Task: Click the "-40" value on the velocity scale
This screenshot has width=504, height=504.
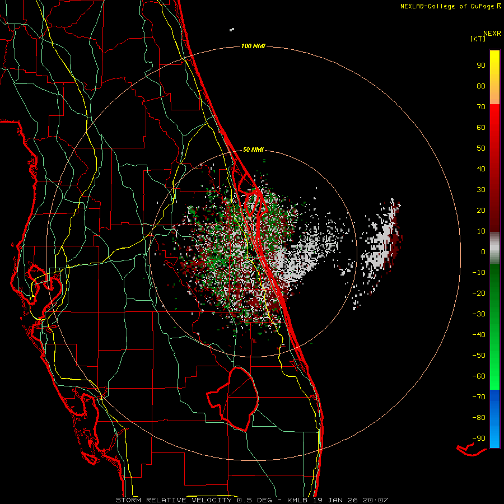Action: tap(479, 335)
